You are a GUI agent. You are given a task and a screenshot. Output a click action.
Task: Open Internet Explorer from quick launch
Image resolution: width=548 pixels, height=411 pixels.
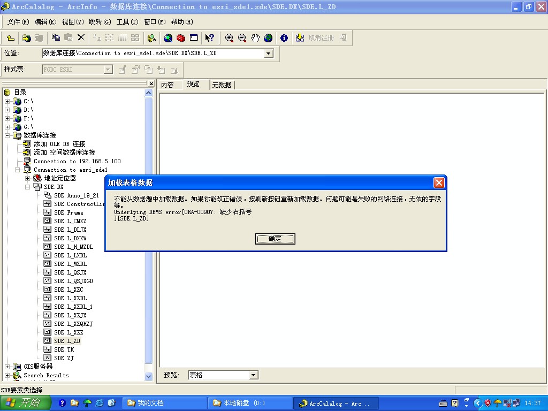click(x=100, y=403)
